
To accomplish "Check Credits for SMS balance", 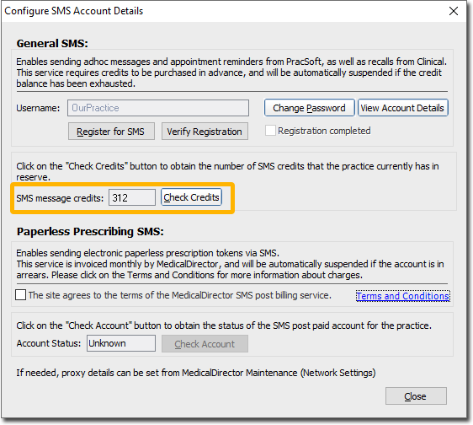I will point(191,197).
